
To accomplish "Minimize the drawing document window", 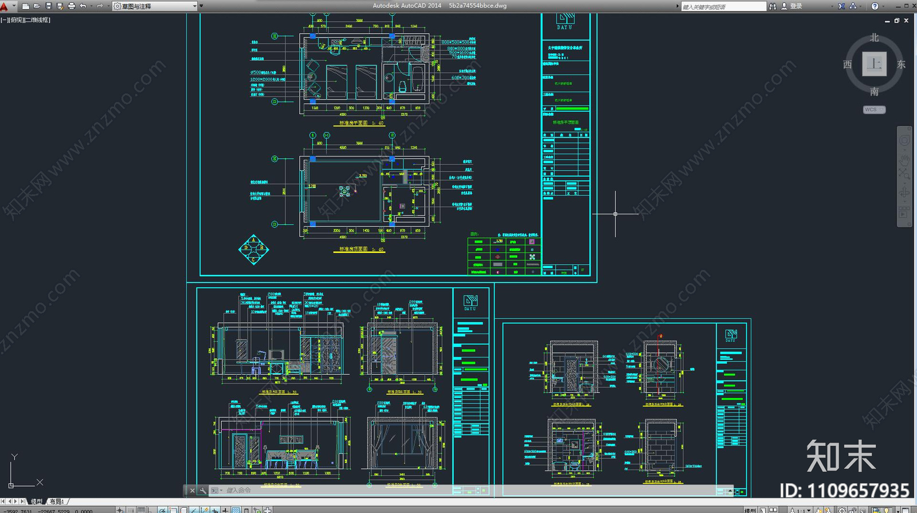I will pyautogui.click(x=887, y=21).
